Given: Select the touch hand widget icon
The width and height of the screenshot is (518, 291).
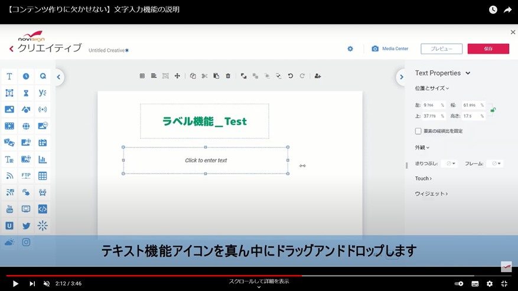Looking at the screenshot, I should 26,192.
